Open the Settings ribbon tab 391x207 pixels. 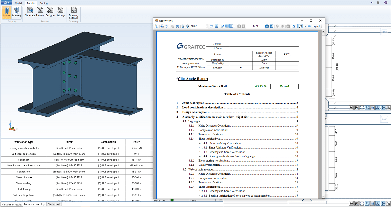coord(44,3)
